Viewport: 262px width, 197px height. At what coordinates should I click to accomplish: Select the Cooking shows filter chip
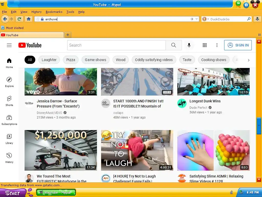click(x=214, y=60)
